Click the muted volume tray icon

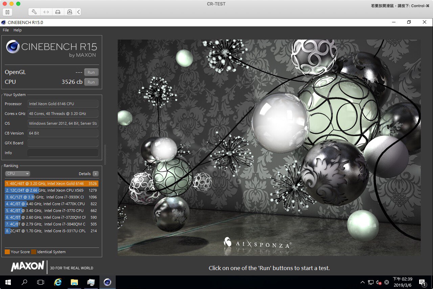point(379,282)
